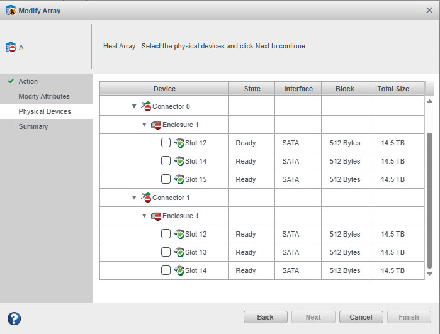Tick the Slot 13 checkbox under Connector 1
440x334 pixels.
coord(166,252)
